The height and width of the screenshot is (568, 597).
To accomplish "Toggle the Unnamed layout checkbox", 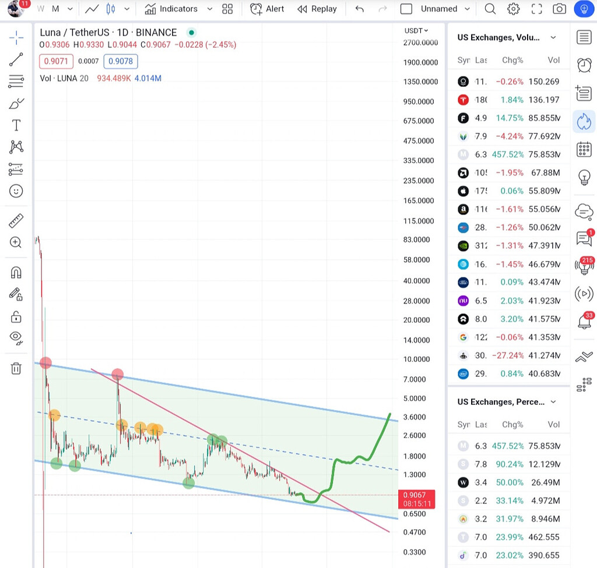I will tap(406, 9).
